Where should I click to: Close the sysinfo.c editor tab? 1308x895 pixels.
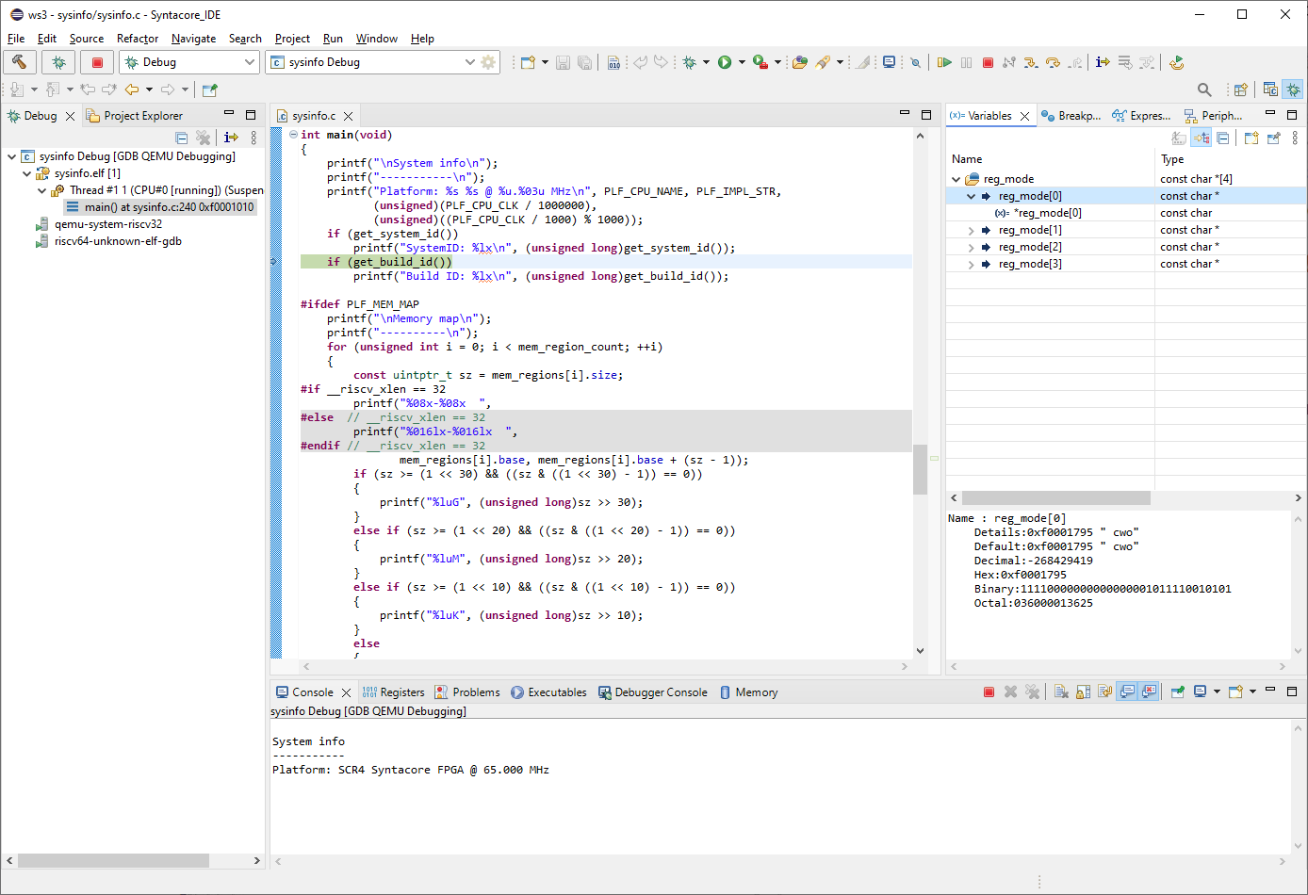pyautogui.click(x=348, y=116)
